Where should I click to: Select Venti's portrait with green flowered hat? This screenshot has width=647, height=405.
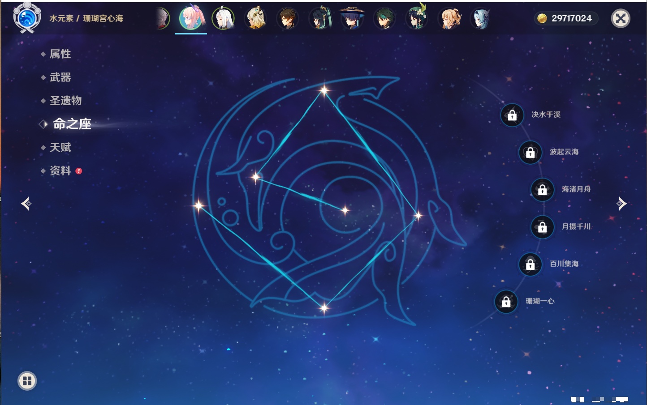(x=416, y=18)
